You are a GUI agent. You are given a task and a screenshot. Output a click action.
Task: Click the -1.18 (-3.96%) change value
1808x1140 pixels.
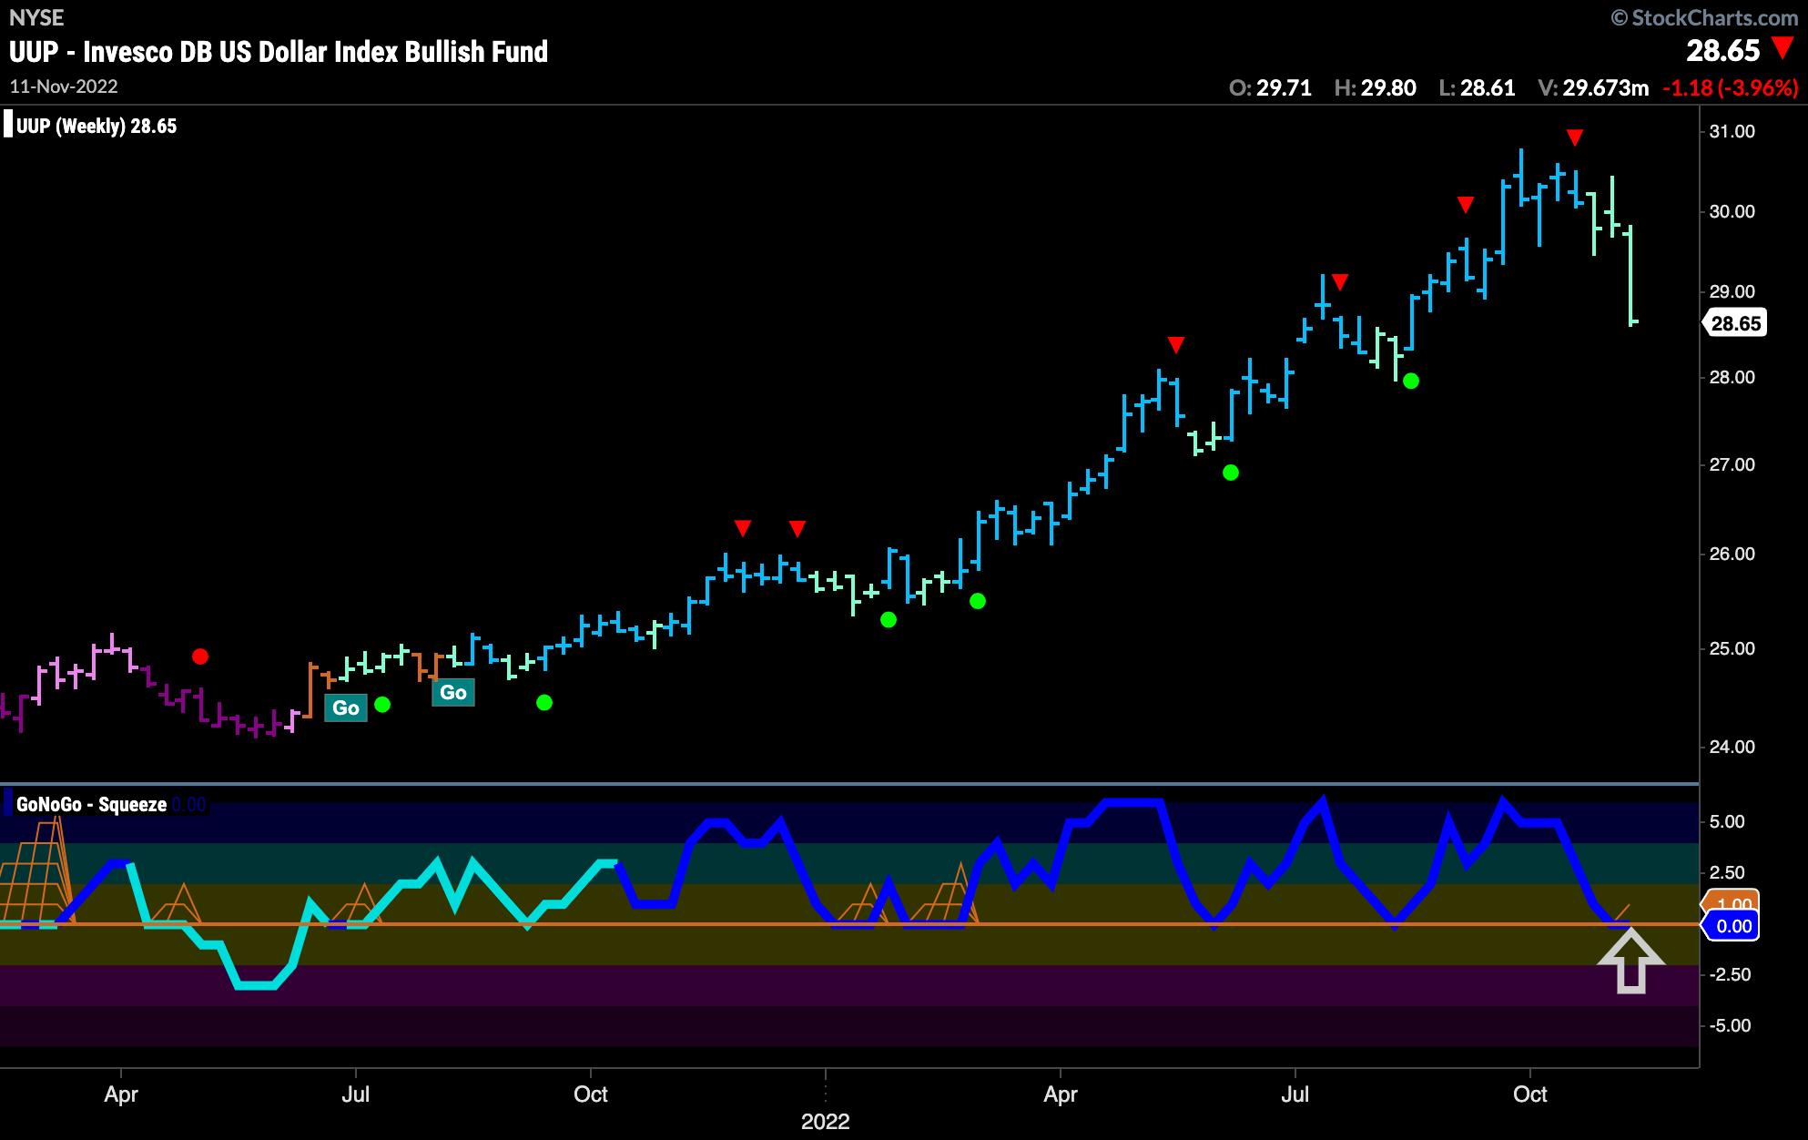pos(1730,88)
